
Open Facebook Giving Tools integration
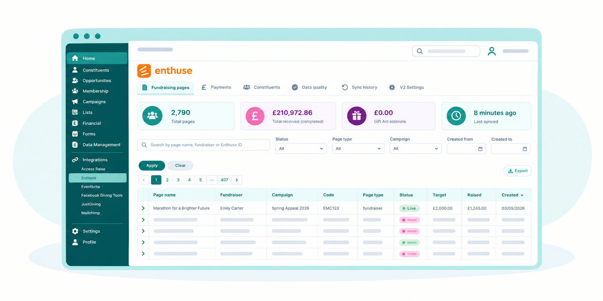[102, 195]
